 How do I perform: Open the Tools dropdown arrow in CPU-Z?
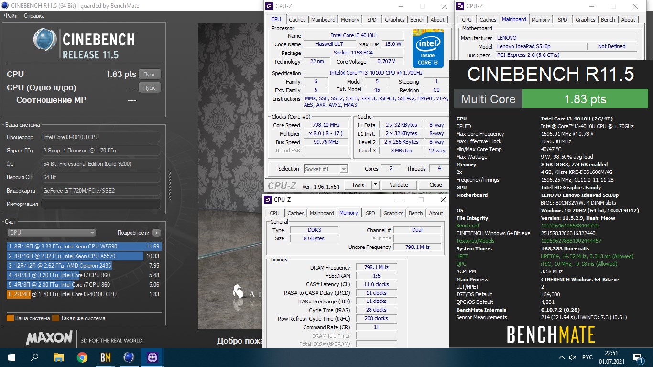[375, 185]
